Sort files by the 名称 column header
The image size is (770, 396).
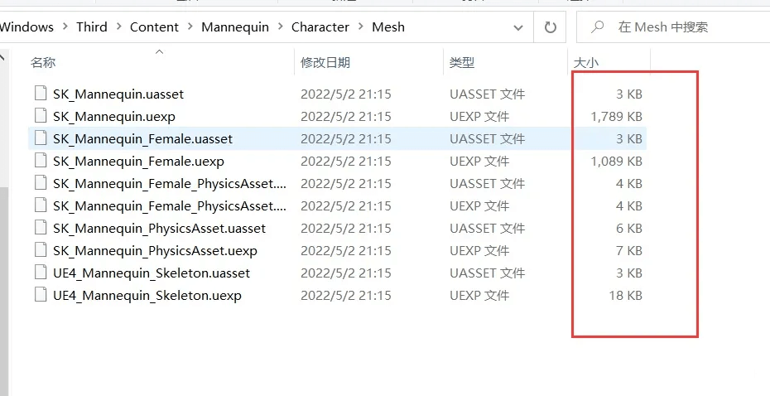[x=43, y=62]
